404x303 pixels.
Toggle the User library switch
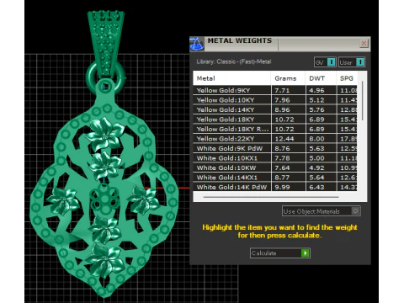click(352, 62)
